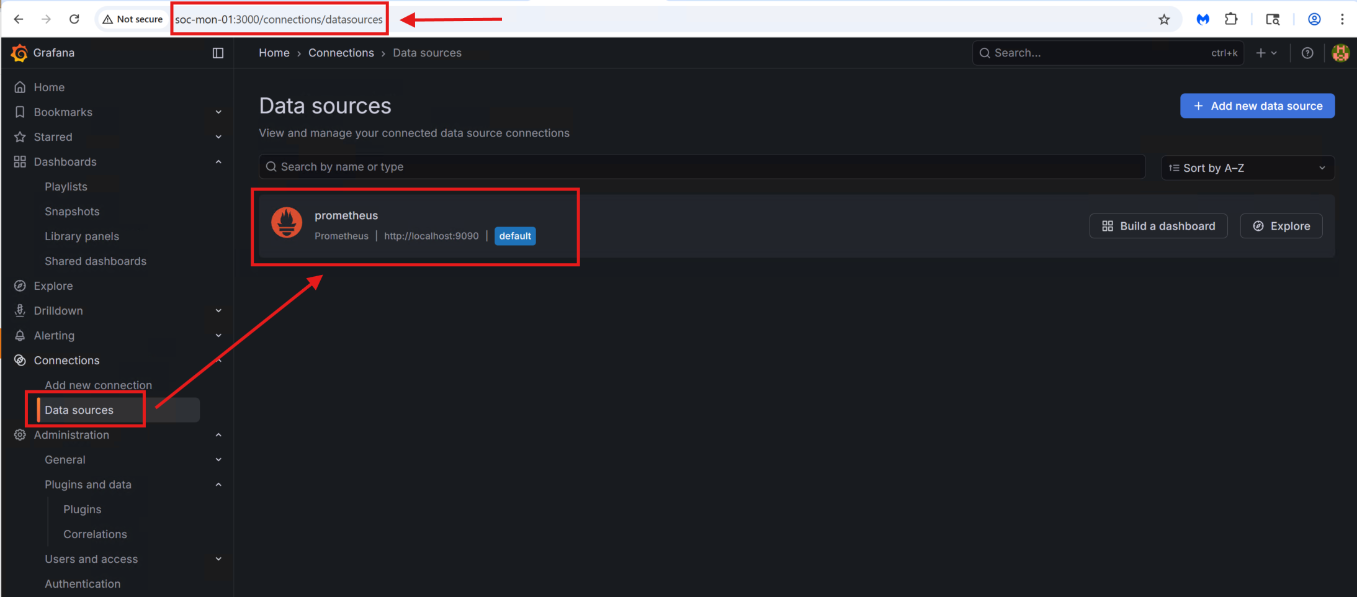The image size is (1357, 597).
Task: Click Connections in the breadcrumb
Action: tap(341, 53)
